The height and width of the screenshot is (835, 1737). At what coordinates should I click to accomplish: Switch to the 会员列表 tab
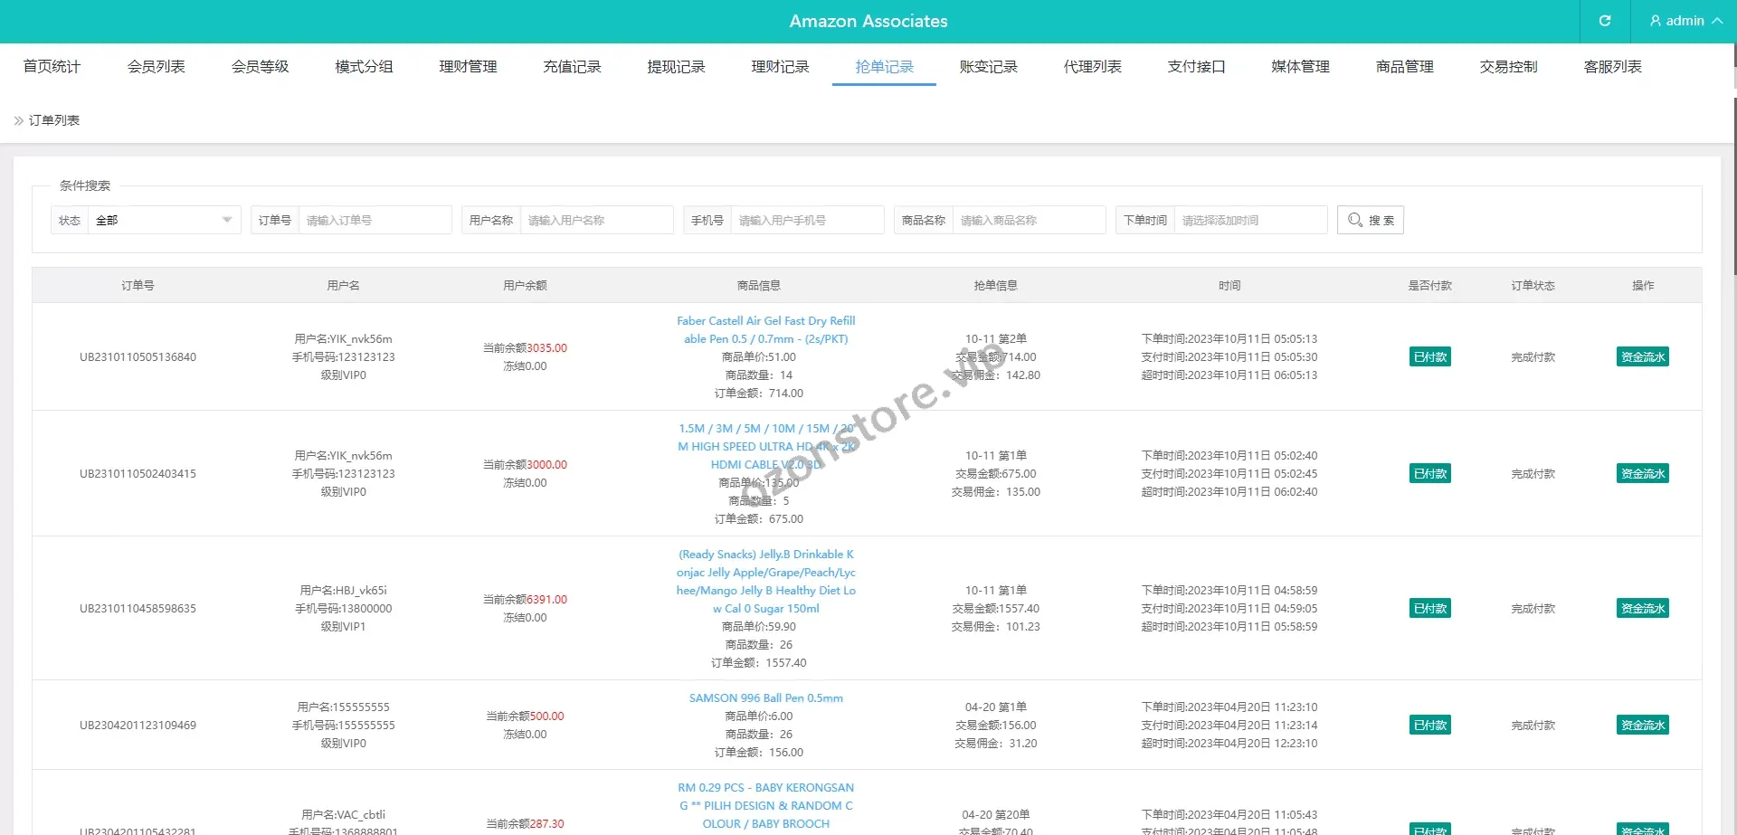tap(156, 67)
